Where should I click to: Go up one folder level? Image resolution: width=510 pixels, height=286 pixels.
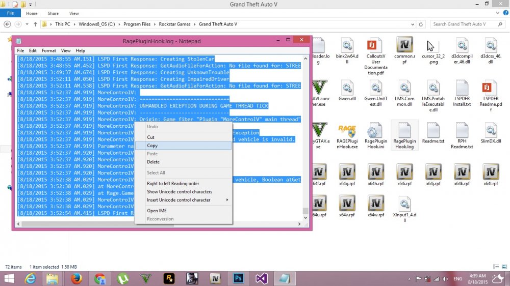(x=35, y=24)
